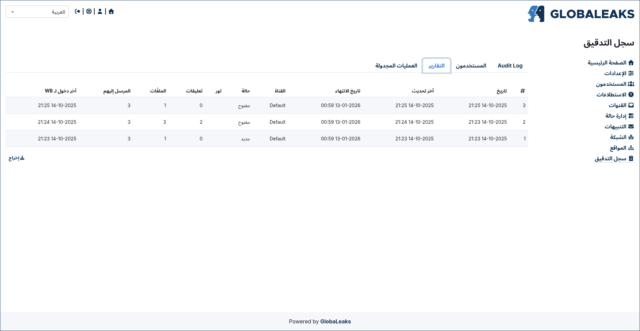Click the تاريخ الانتهاء column header
The height and width of the screenshot is (331, 640).
coord(348,91)
